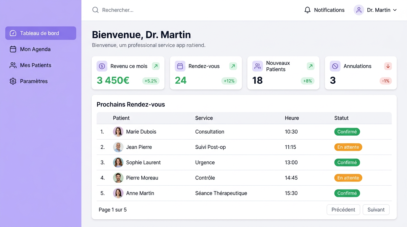
Task: Click the Paramètres gear icon
Action: click(x=13, y=81)
